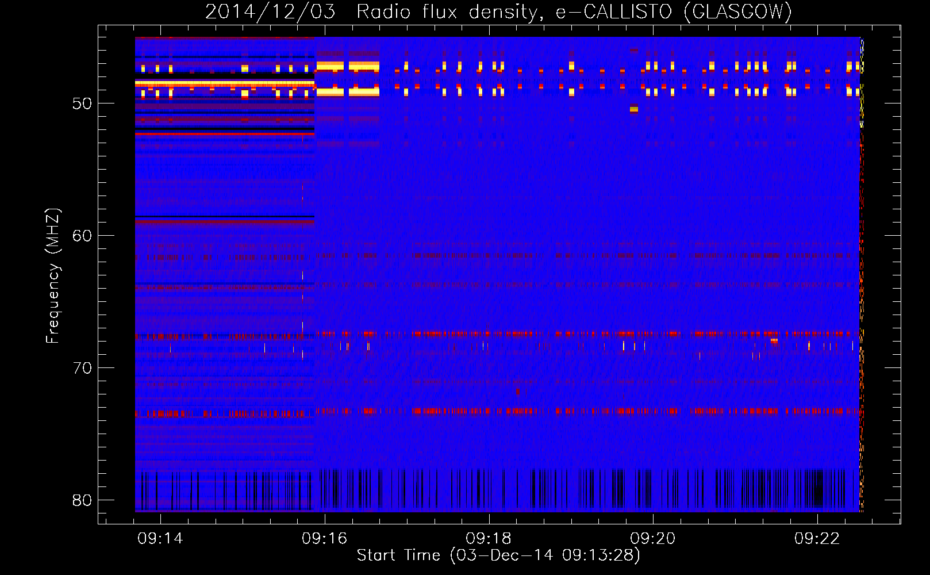The image size is (930, 575).
Task: Click the 09:14 time tick label
Action: (160, 539)
